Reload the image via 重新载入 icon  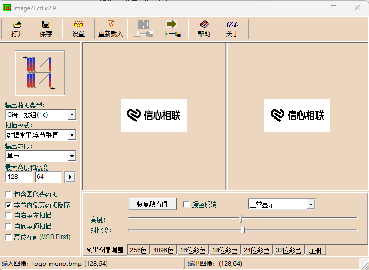[111, 29]
